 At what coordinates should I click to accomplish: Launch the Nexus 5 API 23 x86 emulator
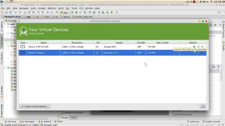194,47
